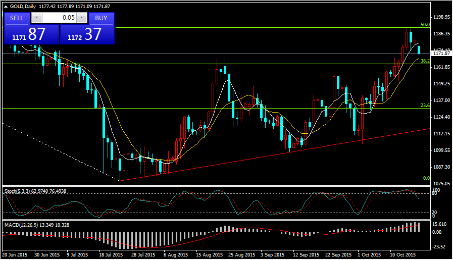Click the 20 Jun 2015 date label
The height and width of the screenshot is (260, 453).
coord(15,255)
